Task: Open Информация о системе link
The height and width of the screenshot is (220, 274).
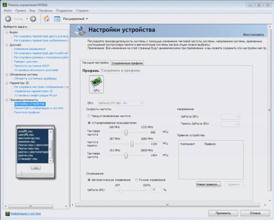Action: [26, 214]
